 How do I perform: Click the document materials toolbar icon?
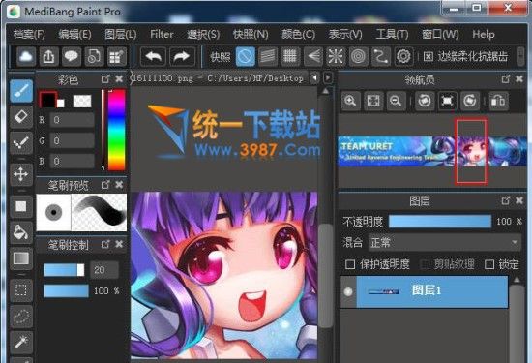point(94,56)
